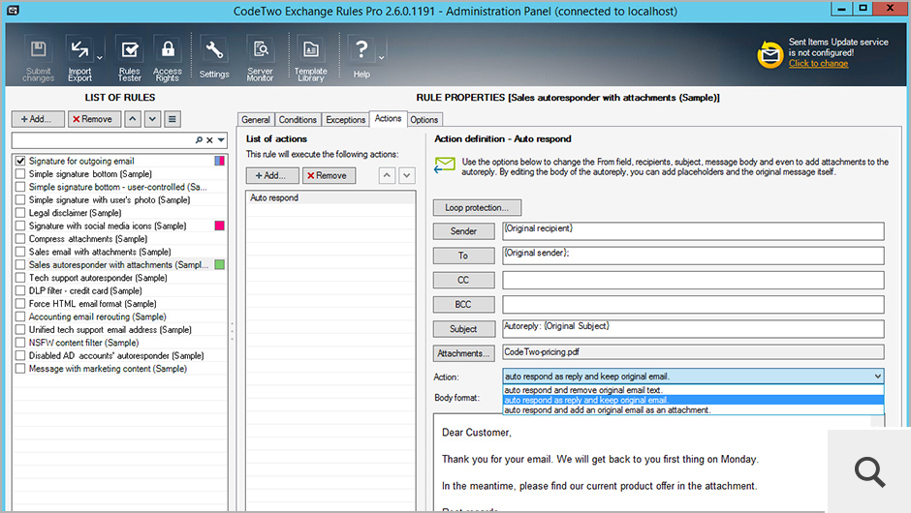Open the Server Monitor
This screenshot has width=911, height=513.
261,58
